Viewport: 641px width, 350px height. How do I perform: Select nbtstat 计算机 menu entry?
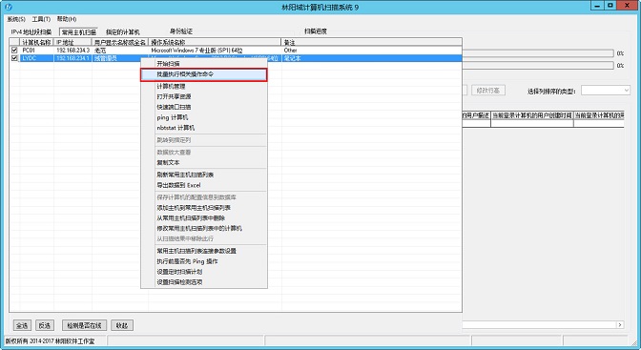pos(176,128)
